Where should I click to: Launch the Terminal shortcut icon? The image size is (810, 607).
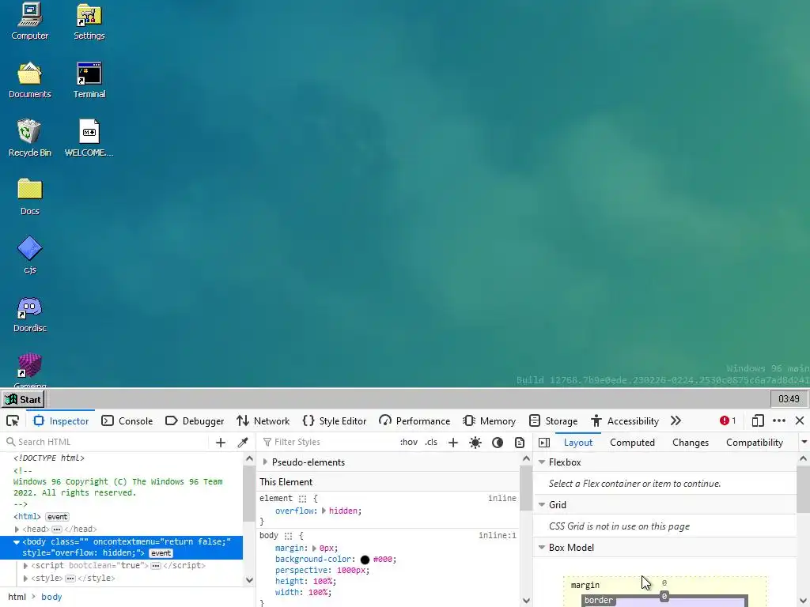click(x=89, y=80)
